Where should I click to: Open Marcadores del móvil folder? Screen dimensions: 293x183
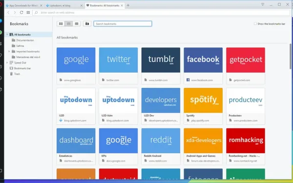28,57
